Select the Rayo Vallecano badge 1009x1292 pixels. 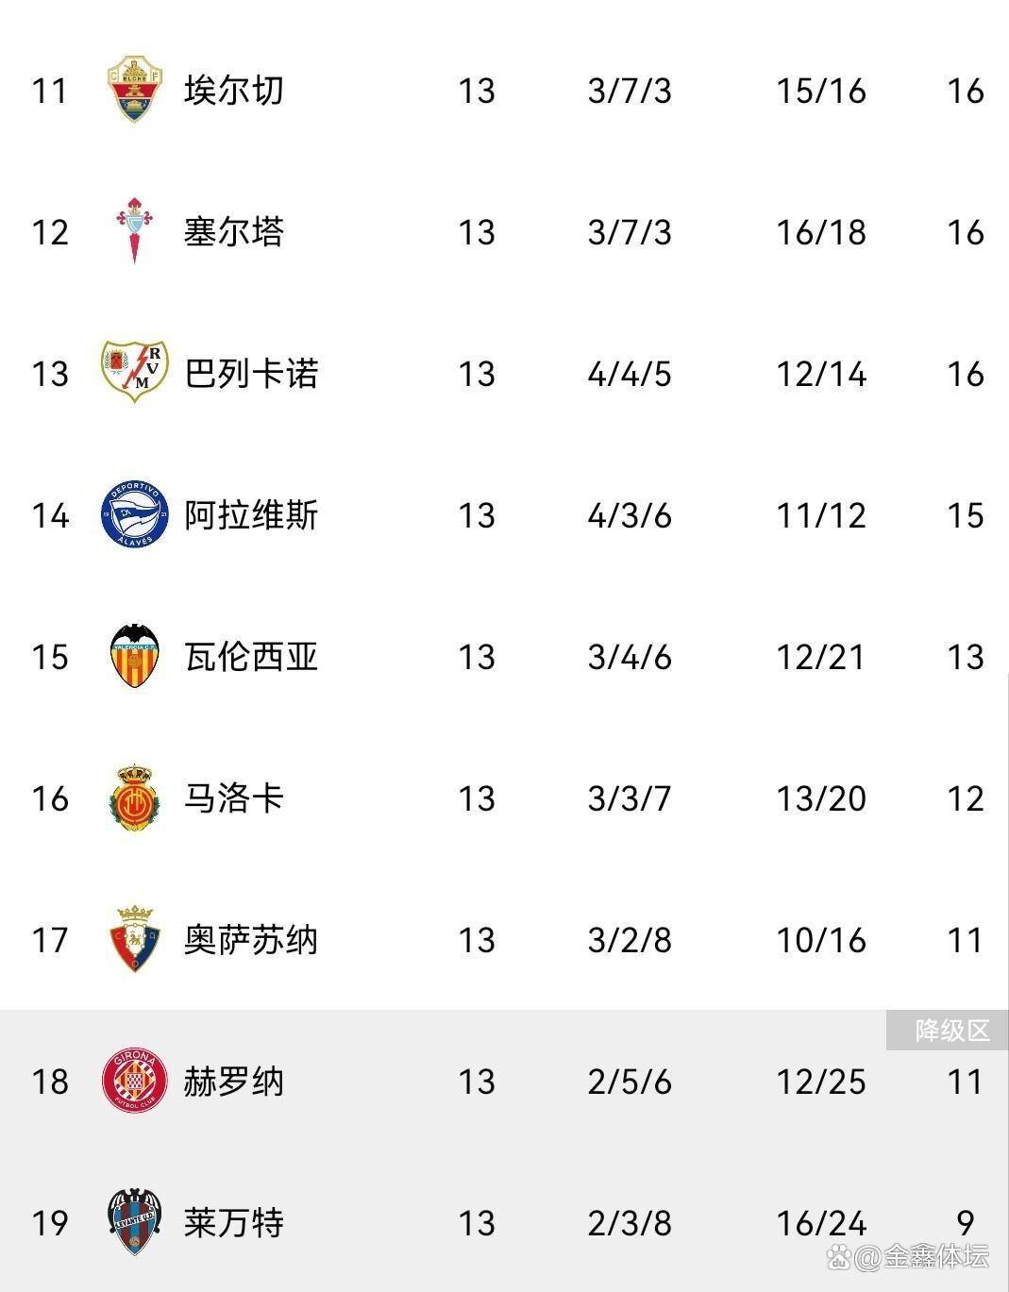tap(134, 372)
